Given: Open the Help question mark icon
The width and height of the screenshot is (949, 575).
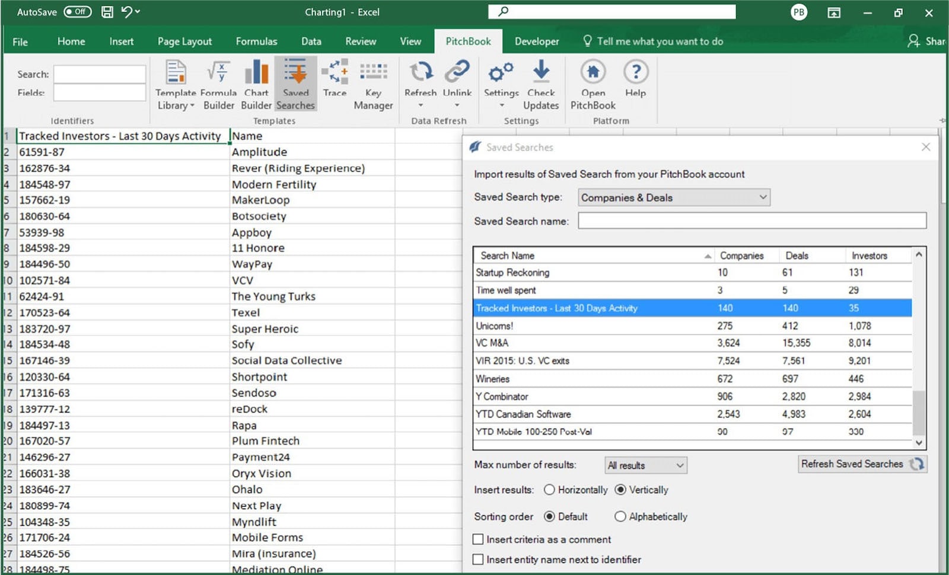Looking at the screenshot, I should point(636,72).
